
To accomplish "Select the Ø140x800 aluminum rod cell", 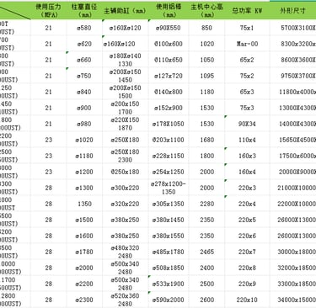I will click(x=169, y=92).
